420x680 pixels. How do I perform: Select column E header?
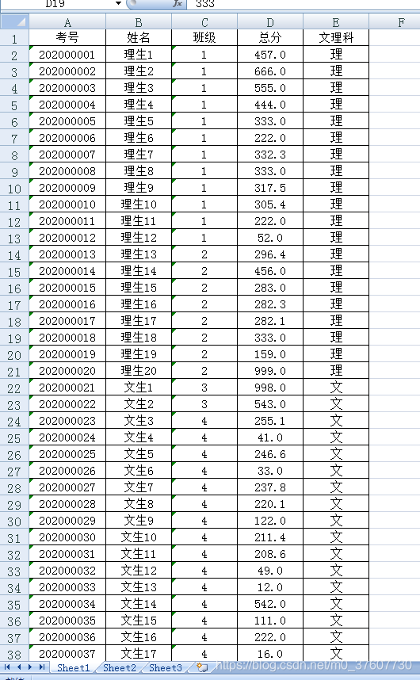336,21
